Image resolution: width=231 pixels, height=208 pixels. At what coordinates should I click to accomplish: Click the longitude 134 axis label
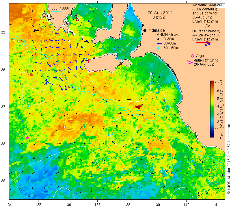coord(9,205)
